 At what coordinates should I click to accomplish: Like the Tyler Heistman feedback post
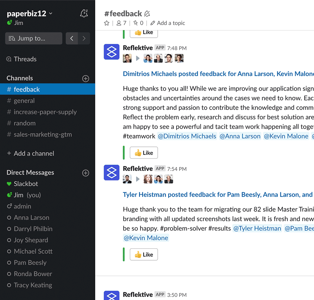coord(144,255)
